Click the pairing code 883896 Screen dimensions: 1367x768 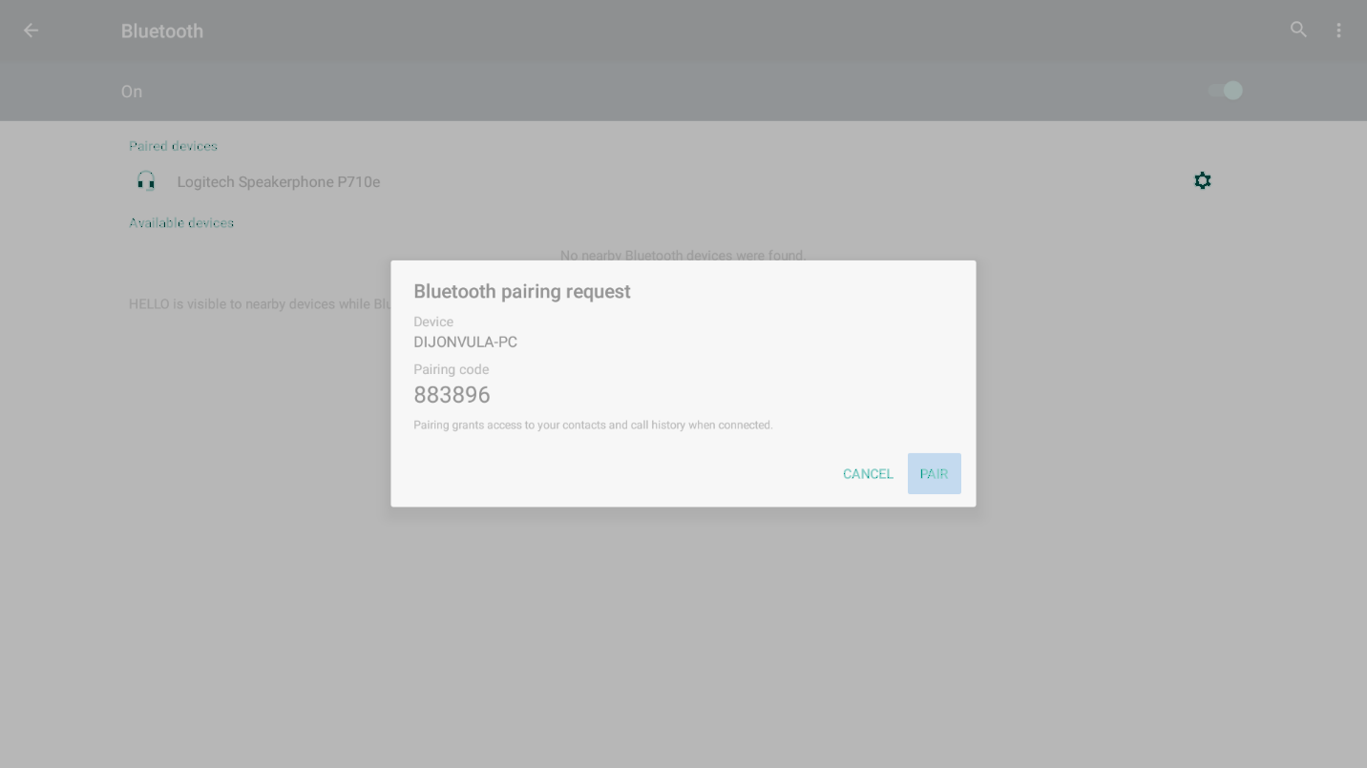pos(452,395)
